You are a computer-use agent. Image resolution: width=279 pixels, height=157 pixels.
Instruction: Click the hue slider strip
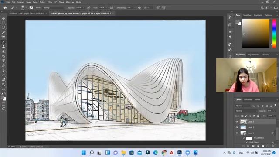point(274,34)
